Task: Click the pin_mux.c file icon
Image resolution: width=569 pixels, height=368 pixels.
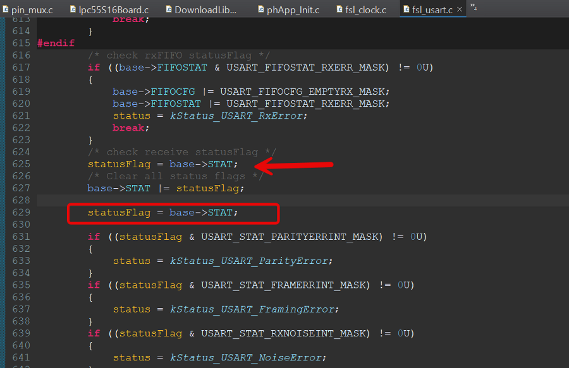Action: (6, 9)
